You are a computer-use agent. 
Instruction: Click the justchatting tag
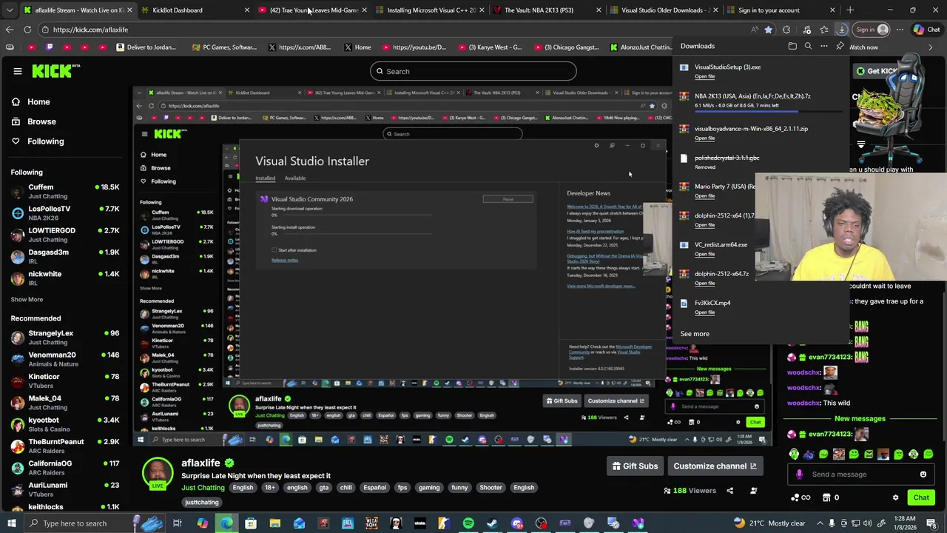point(202,503)
